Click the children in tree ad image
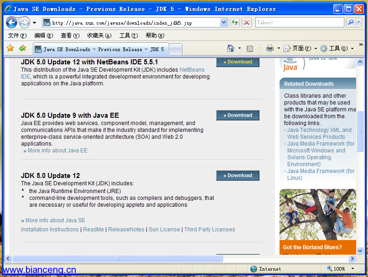Image resolution: width=368 pixels, height=277 pixels. tap(318, 214)
